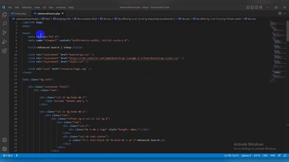
Task: Open the Go menu
Action: tap(44, 8)
